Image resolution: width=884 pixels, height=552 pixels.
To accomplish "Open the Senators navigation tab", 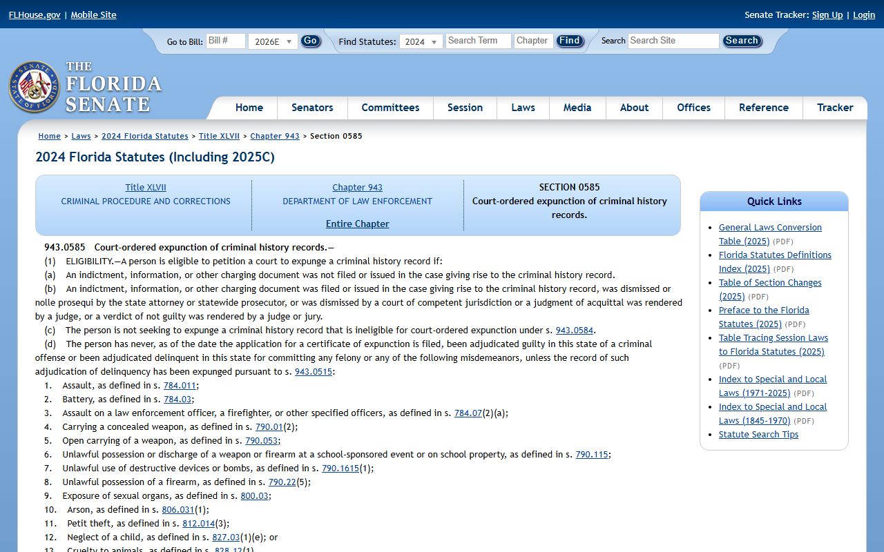I will click(312, 108).
